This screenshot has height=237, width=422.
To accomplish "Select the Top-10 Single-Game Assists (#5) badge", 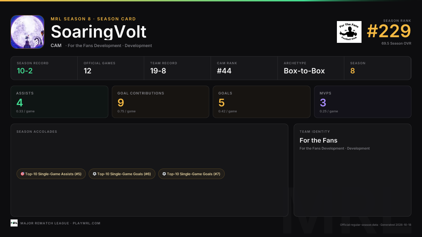I will 51,174.
